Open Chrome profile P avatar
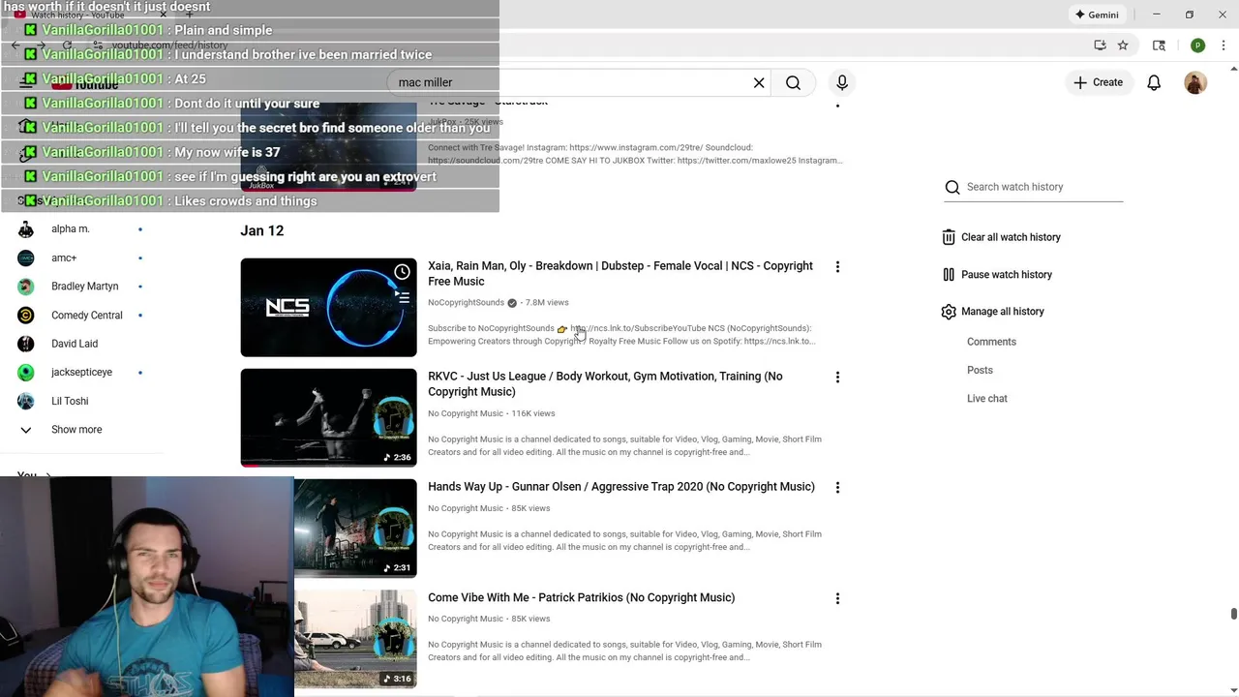Image resolution: width=1239 pixels, height=697 pixels. tap(1197, 45)
